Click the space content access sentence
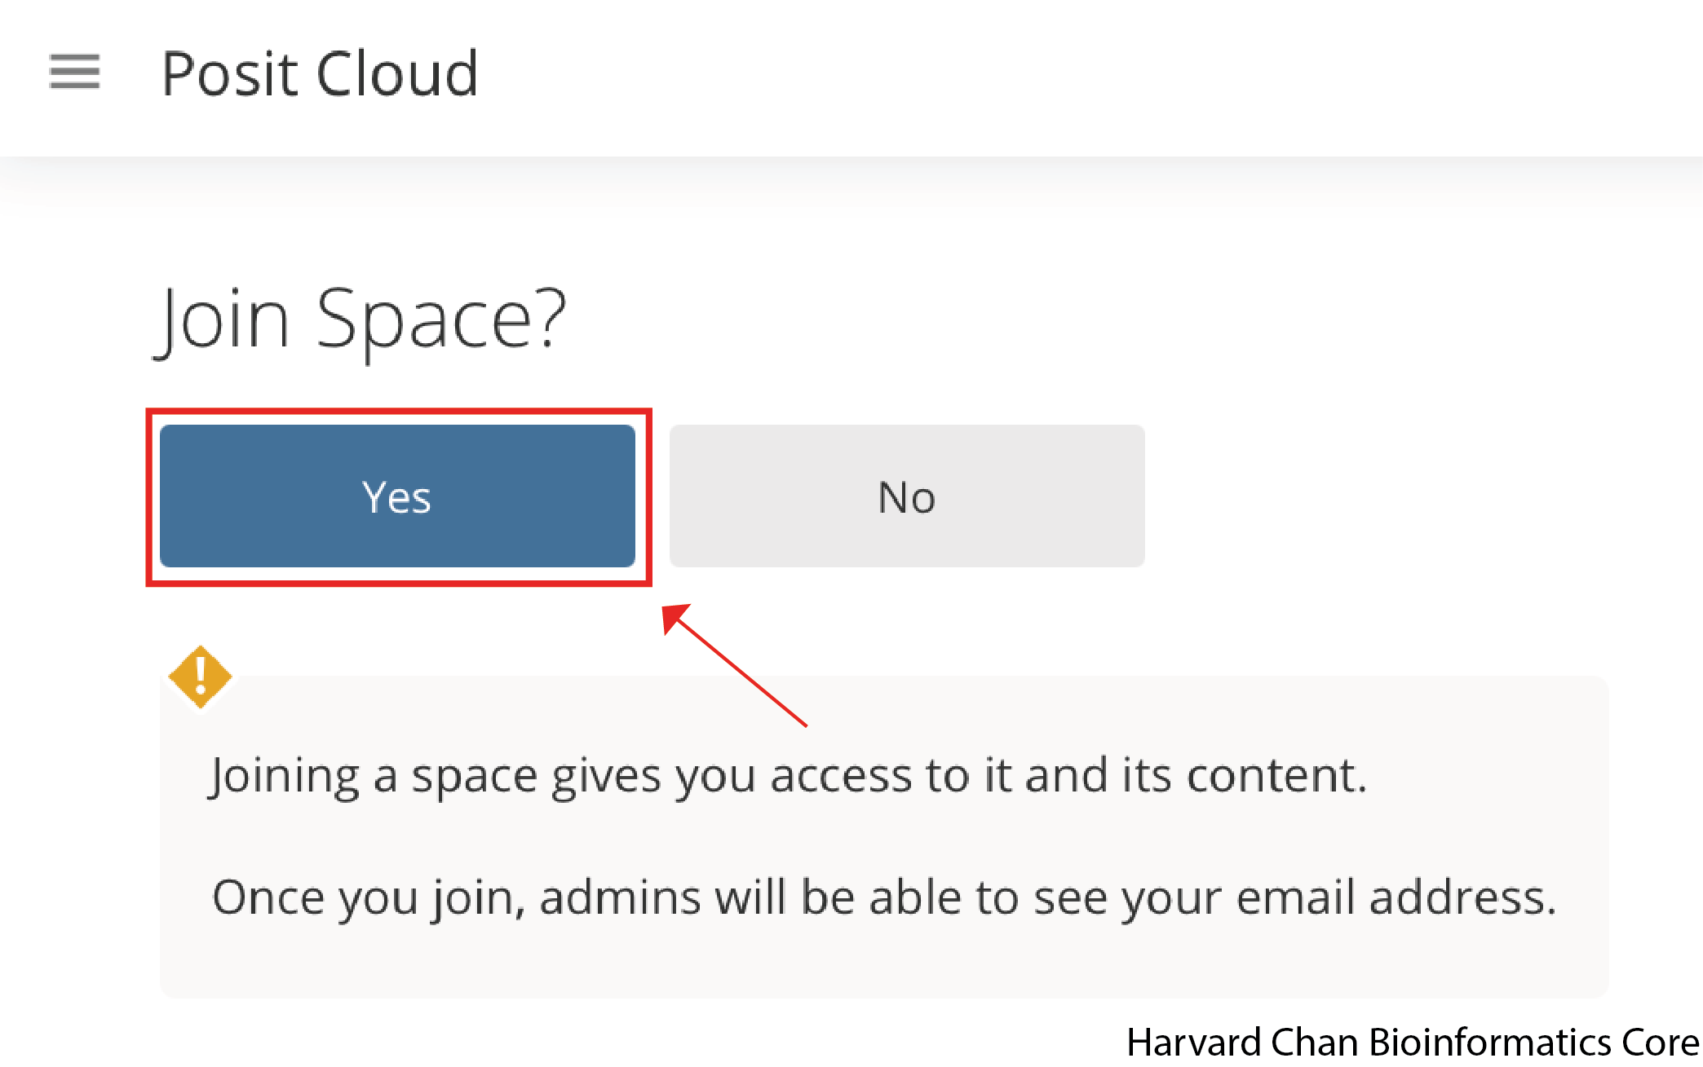This screenshot has height=1067, width=1703. (x=788, y=774)
